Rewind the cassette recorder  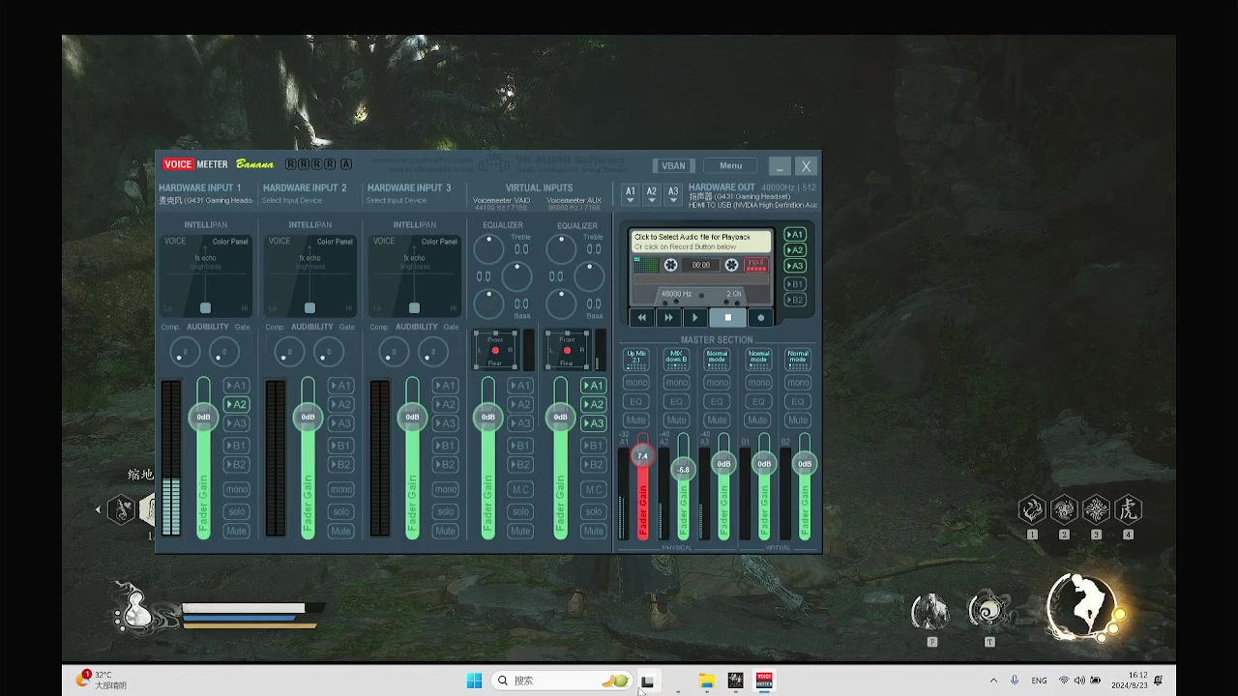click(641, 317)
